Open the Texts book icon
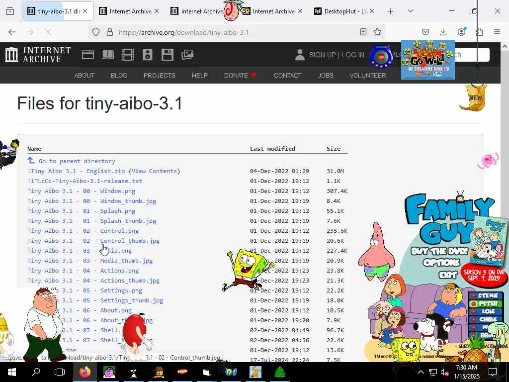The image size is (509, 382). pos(108,55)
